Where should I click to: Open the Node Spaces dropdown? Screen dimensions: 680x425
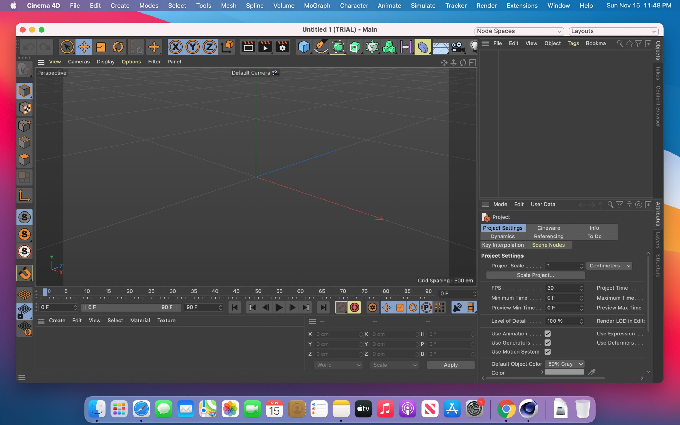click(519, 31)
